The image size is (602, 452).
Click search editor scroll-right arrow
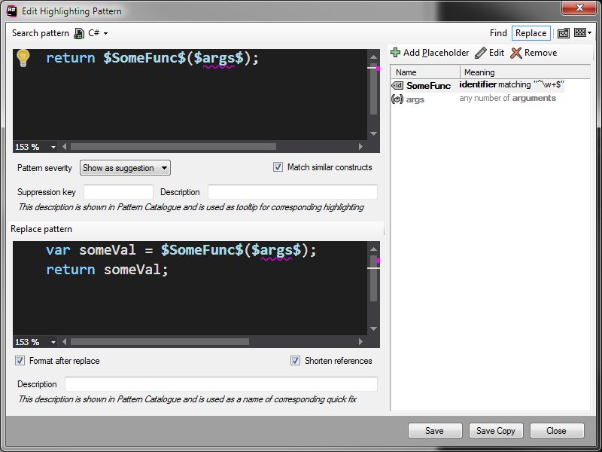point(360,146)
